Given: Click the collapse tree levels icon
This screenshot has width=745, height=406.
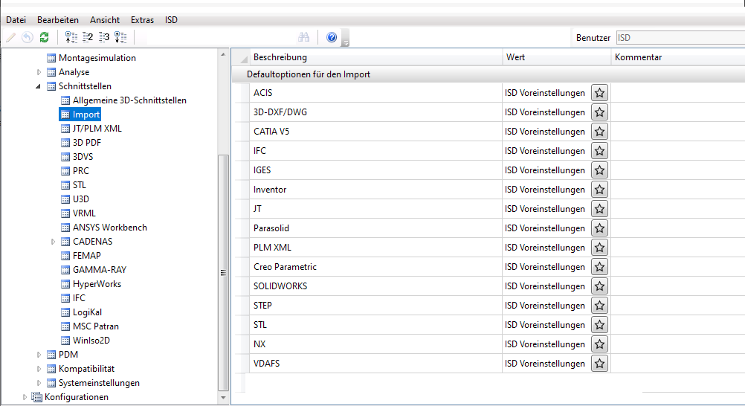Looking at the screenshot, I should [x=71, y=37].
